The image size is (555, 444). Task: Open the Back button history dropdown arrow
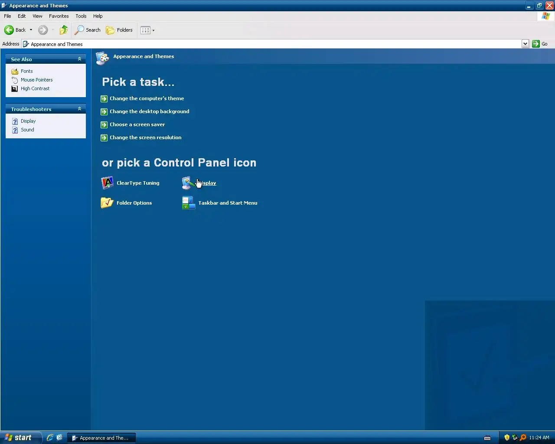coord(31,30)
